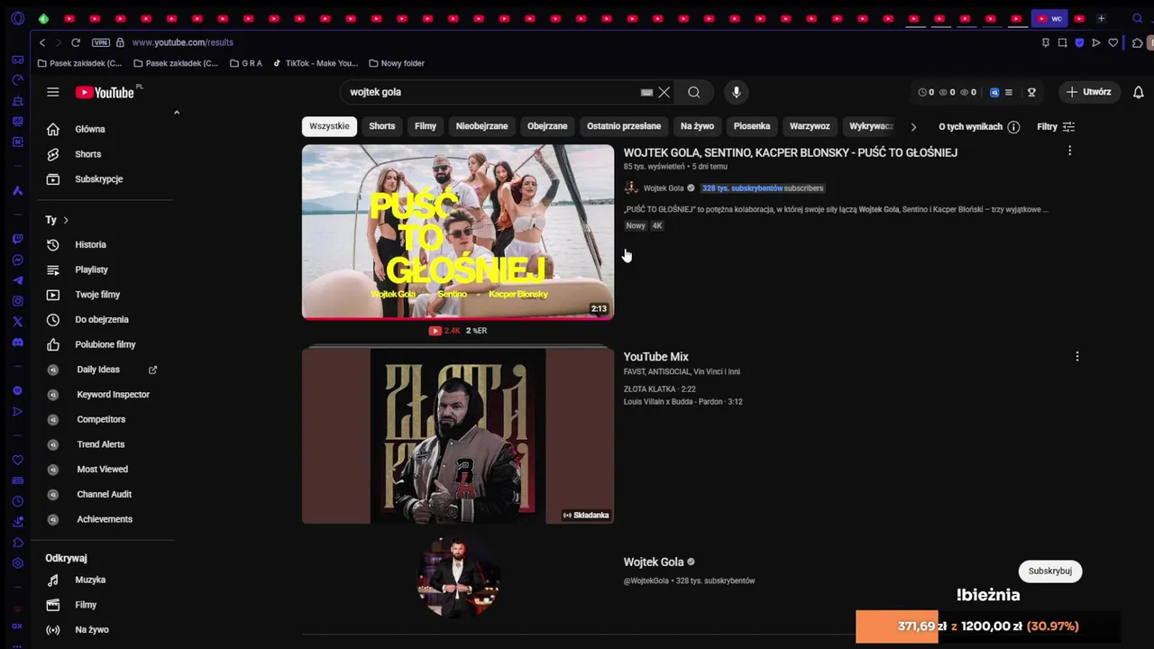
Task: Open the PUŚĆ TO GŁOŚNIEJ video title
Action: click(791, 152)
